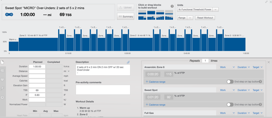Add the third single block template in top row
The image size is (272, 118).
(160, 12)
